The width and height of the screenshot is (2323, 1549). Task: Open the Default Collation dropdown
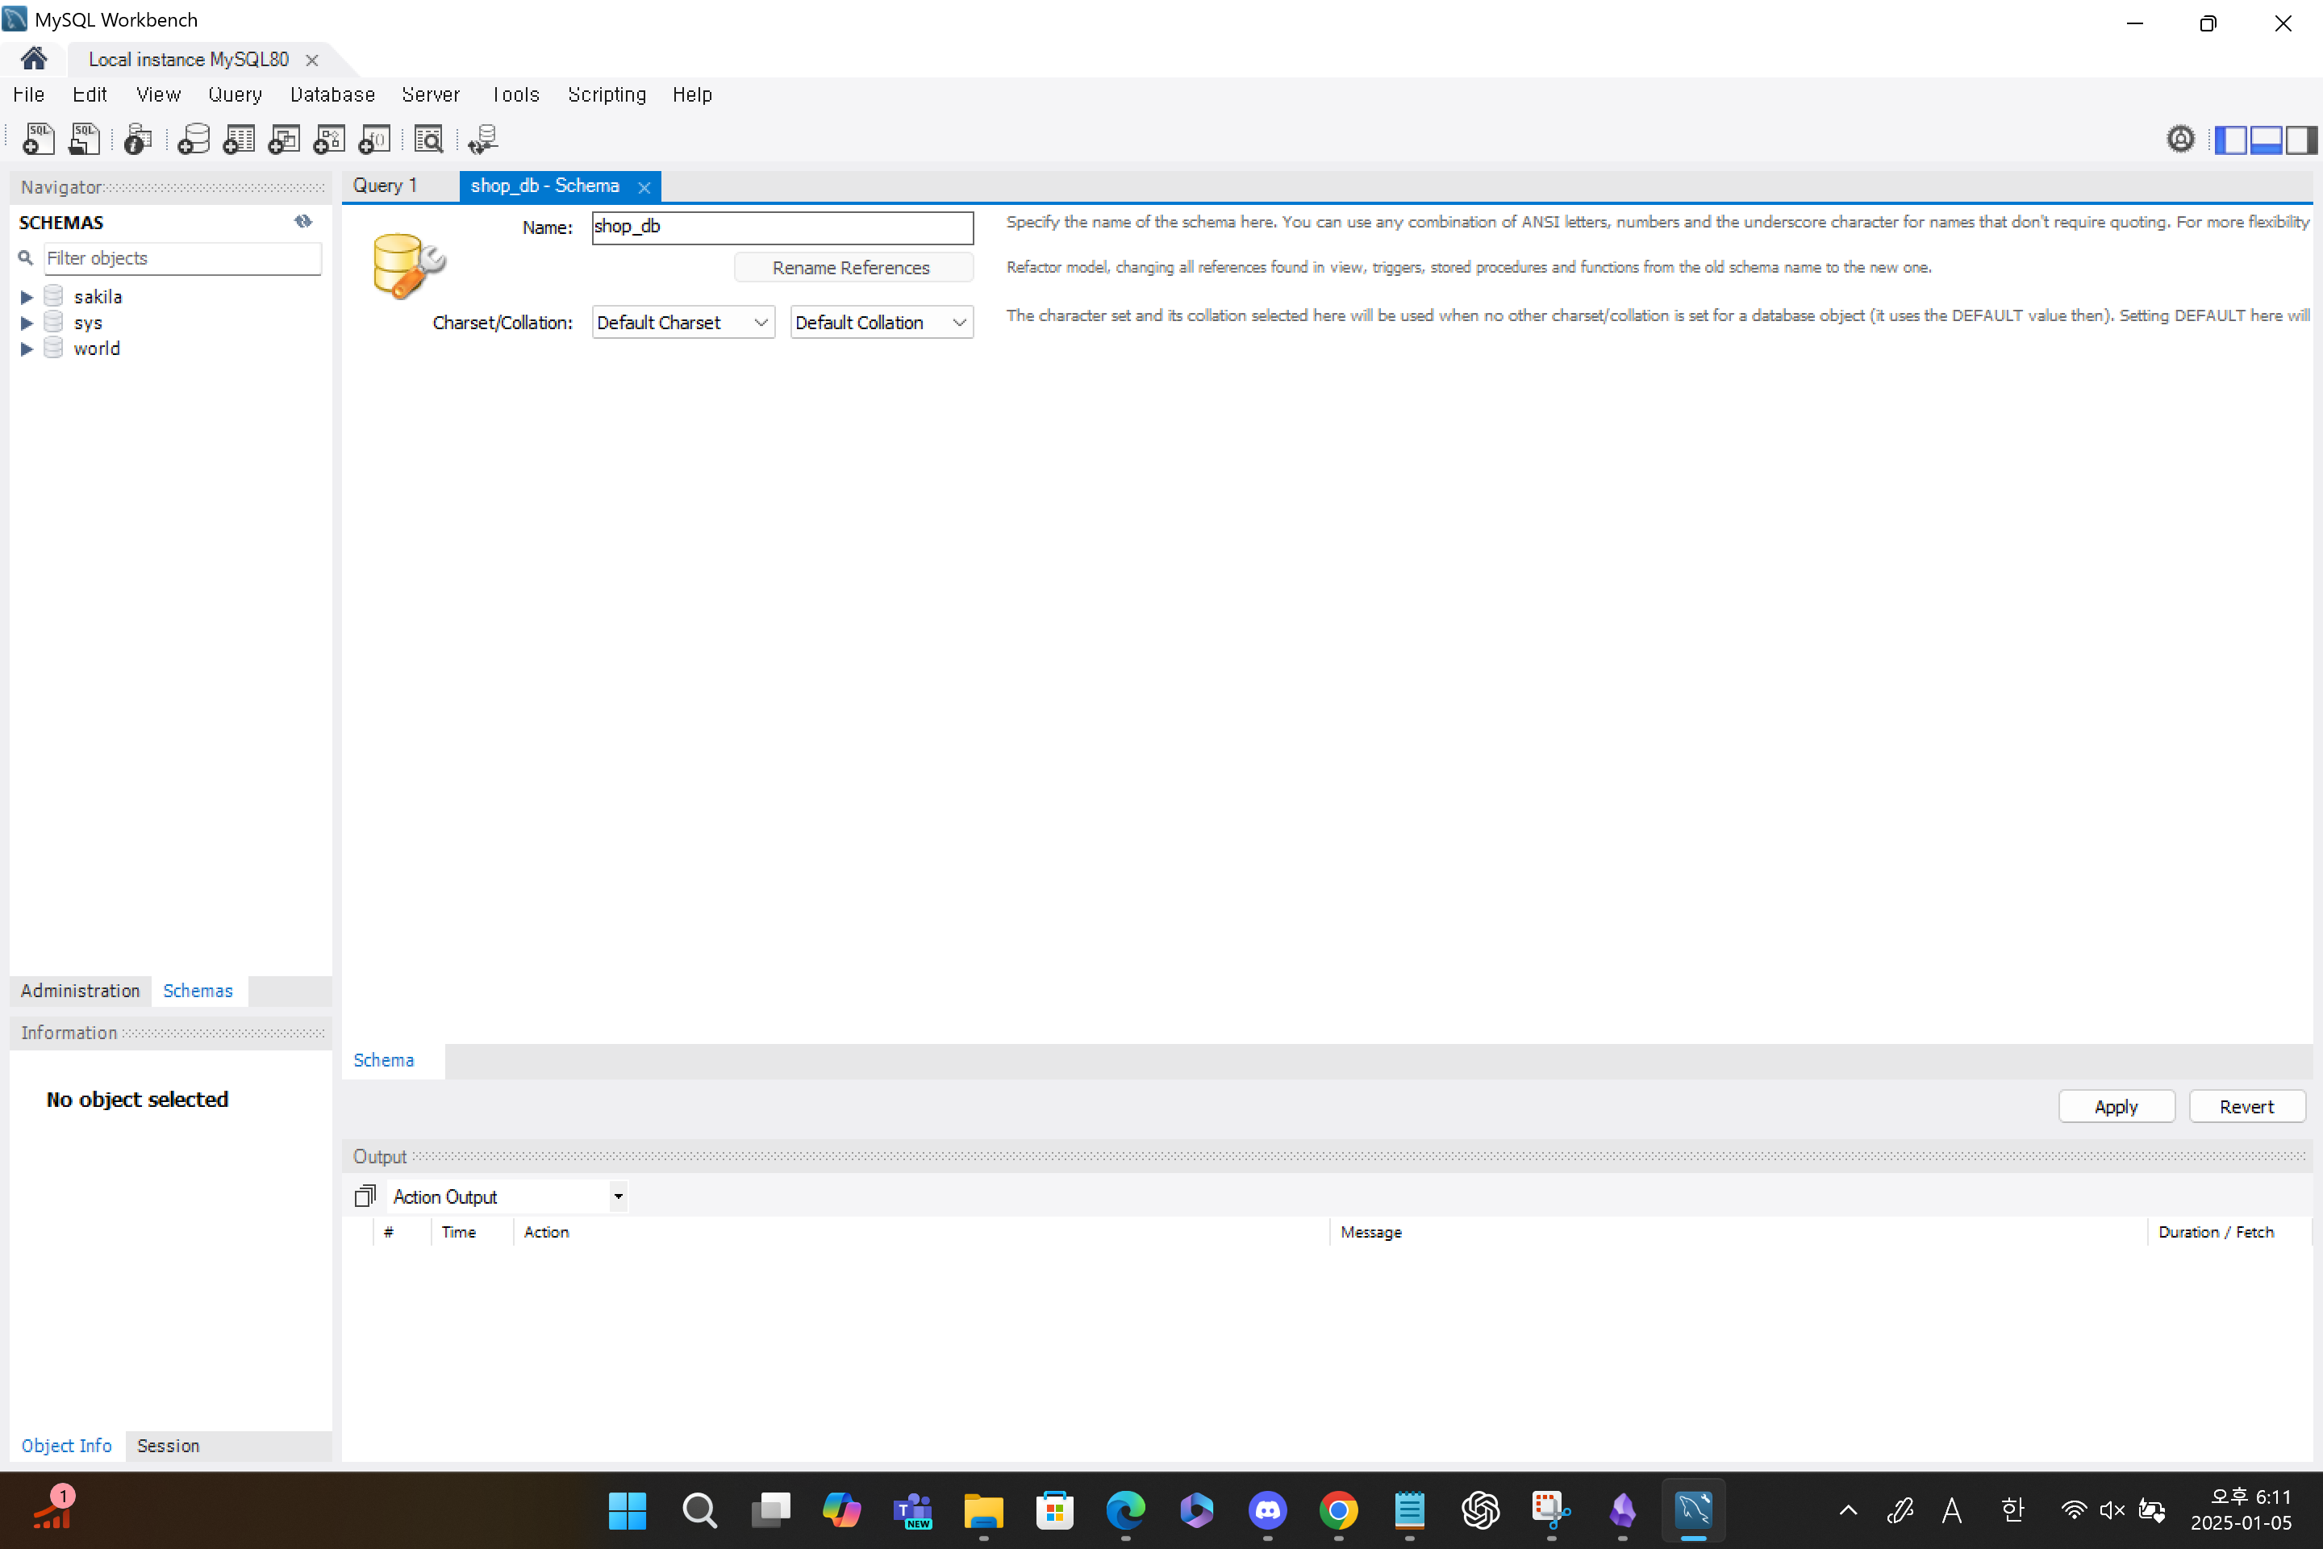882,322
